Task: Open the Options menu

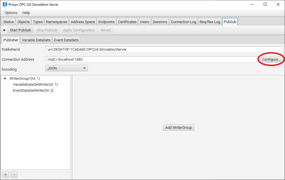Action: click(x=11, y=13)
